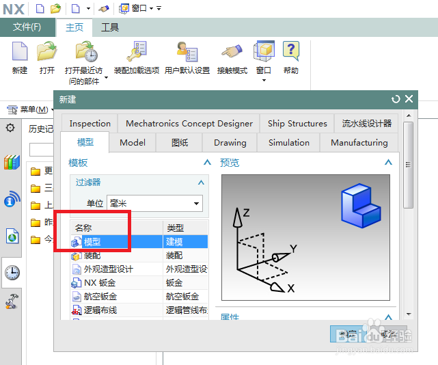Screen dimensions: 438x365
Task: Open the web browser page icon in resource bar
Action: pyautogui.click(x=12, y=236)
